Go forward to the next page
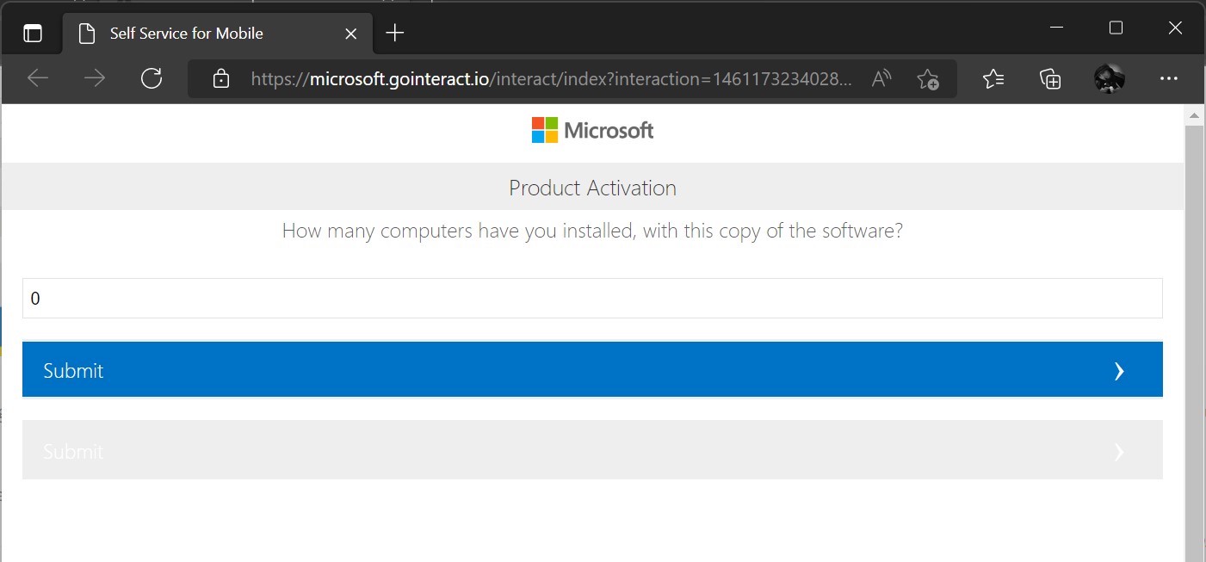The height and width of the screenshot is (562, 1206). pos(95,79)
